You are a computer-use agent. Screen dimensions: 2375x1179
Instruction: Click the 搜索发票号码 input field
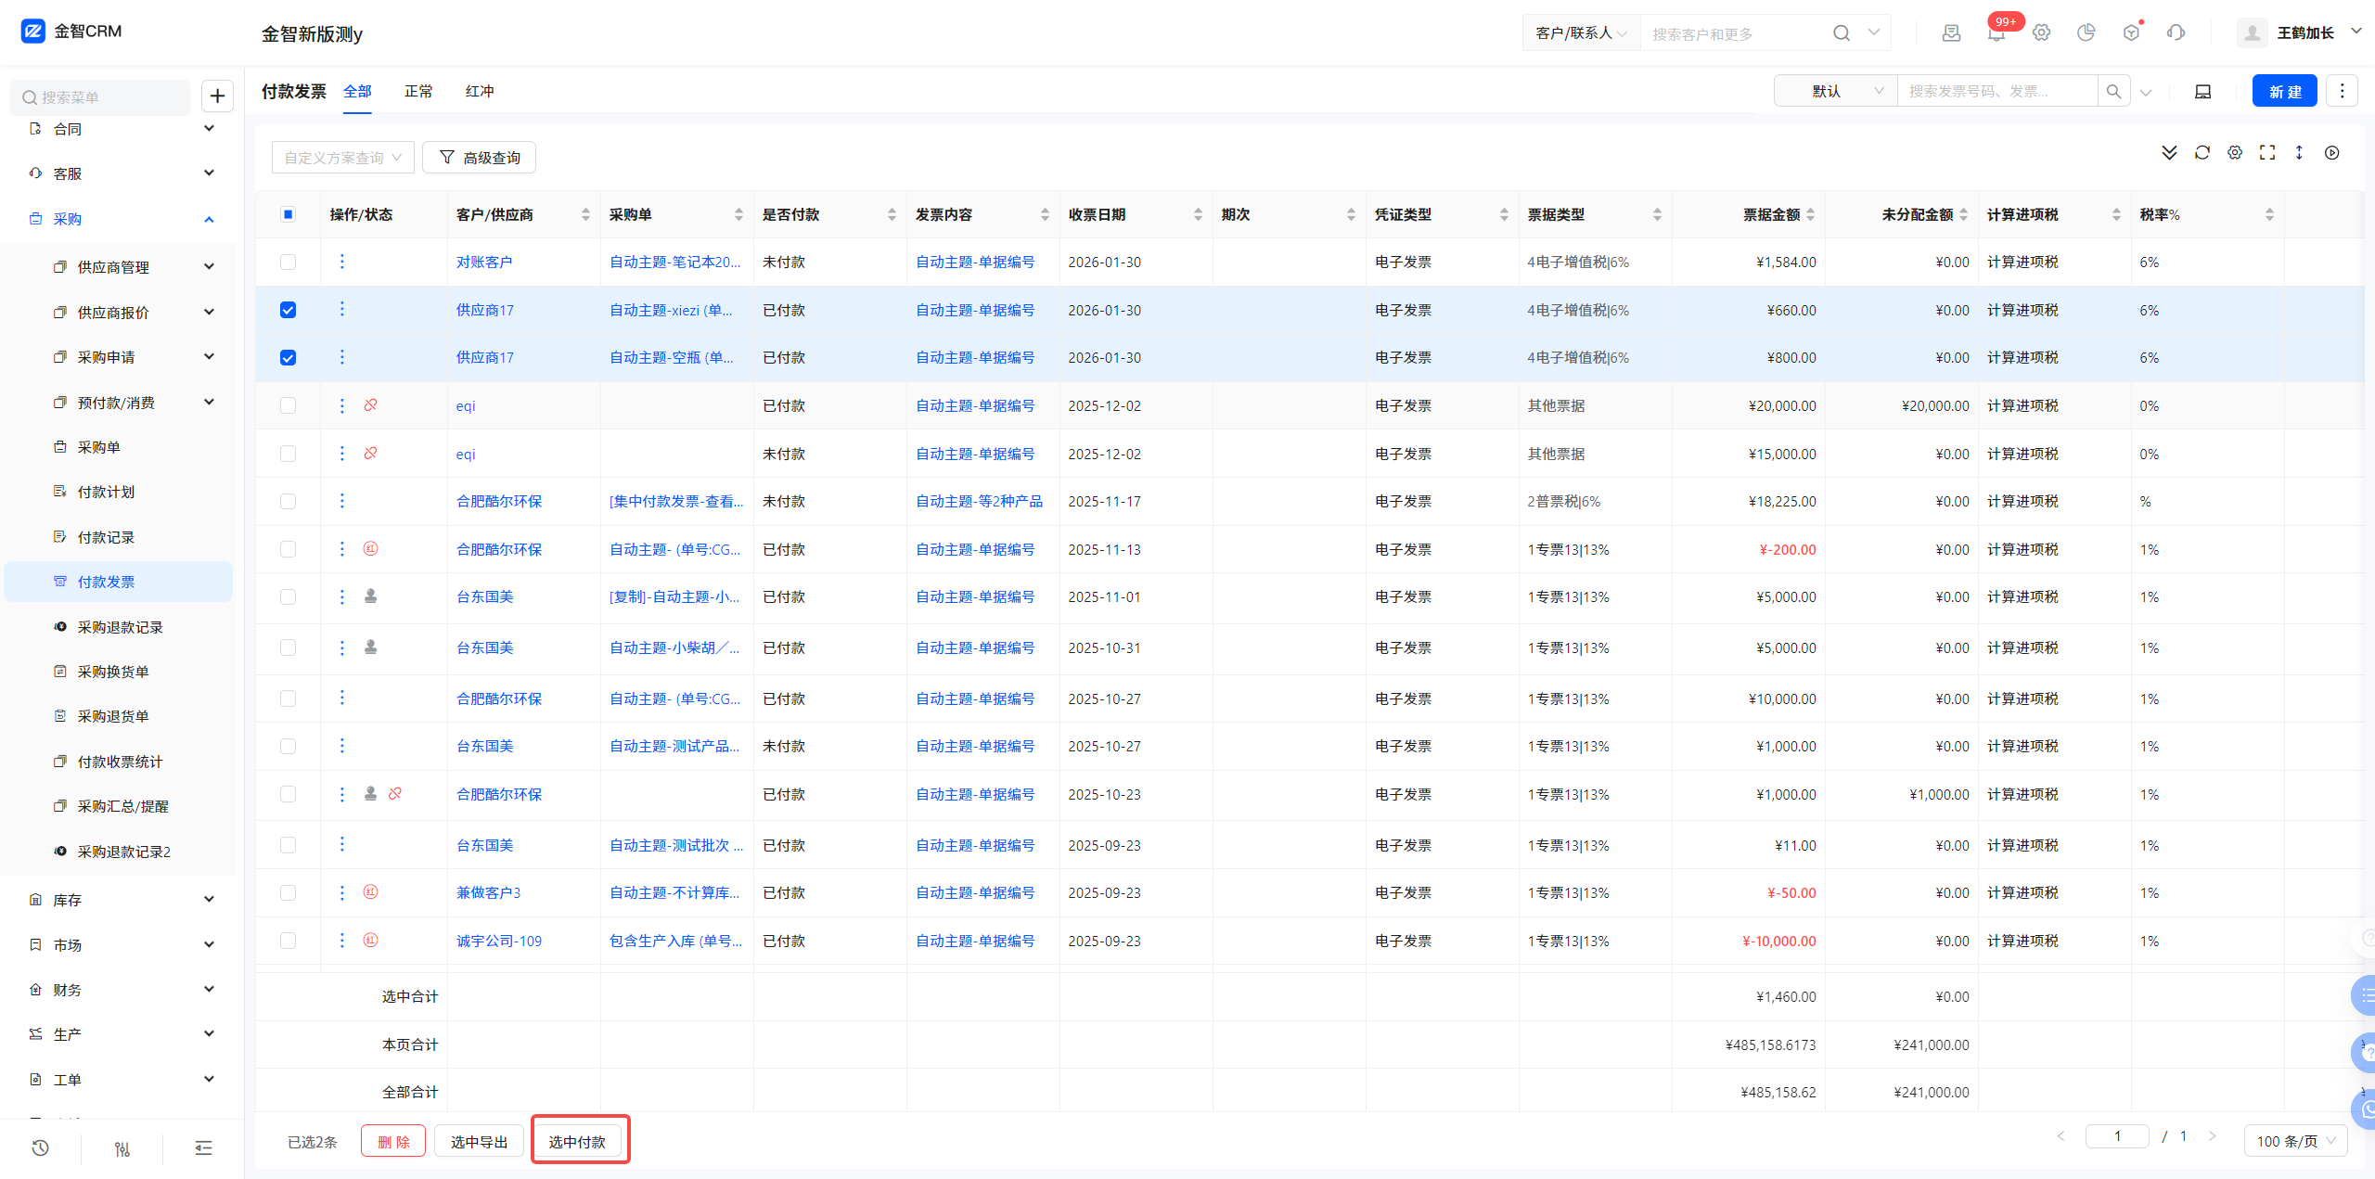click(1995, 92)
